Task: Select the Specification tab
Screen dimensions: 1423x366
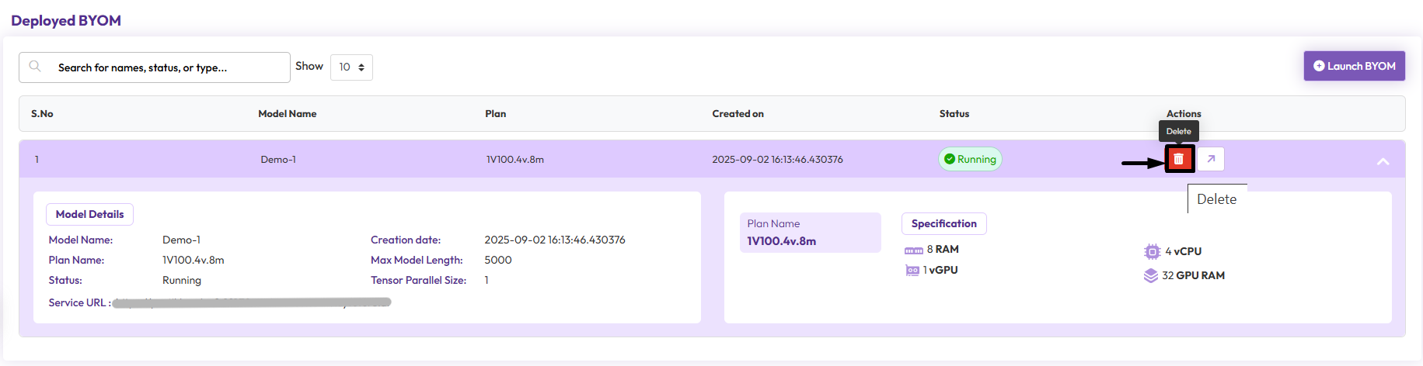Action: pyautogui.click(x=943, y=223)
